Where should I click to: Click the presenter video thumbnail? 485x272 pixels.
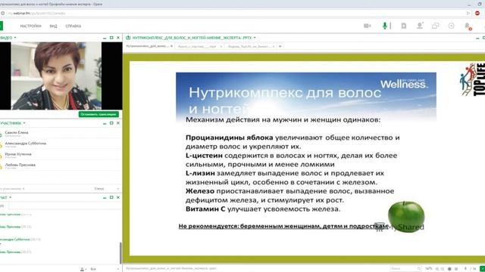pyautogui.click(x=56, y=76)
